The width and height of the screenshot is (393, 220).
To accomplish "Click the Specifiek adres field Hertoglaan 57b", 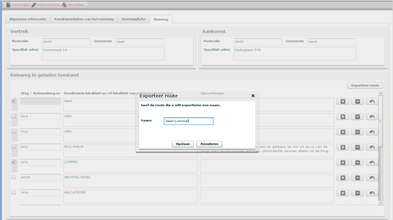I will (295, 54).
